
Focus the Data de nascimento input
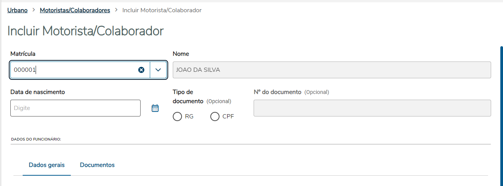click(x=75, y=108)
